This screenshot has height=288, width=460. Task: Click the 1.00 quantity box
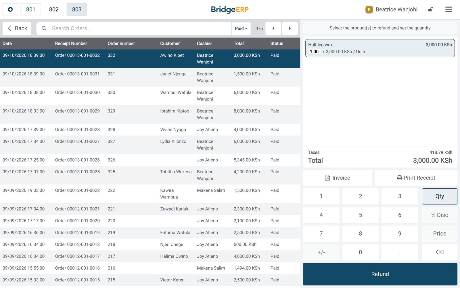(314, 52)
